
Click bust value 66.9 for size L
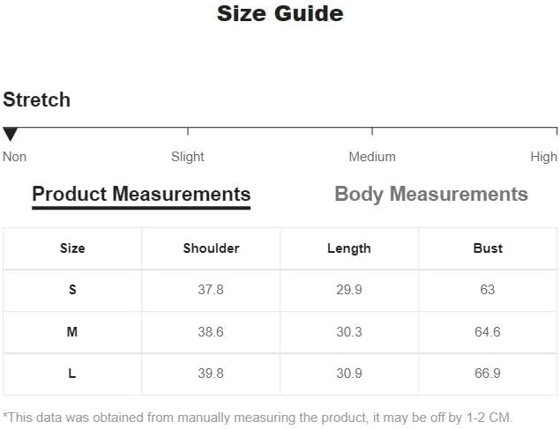(488, 374)
